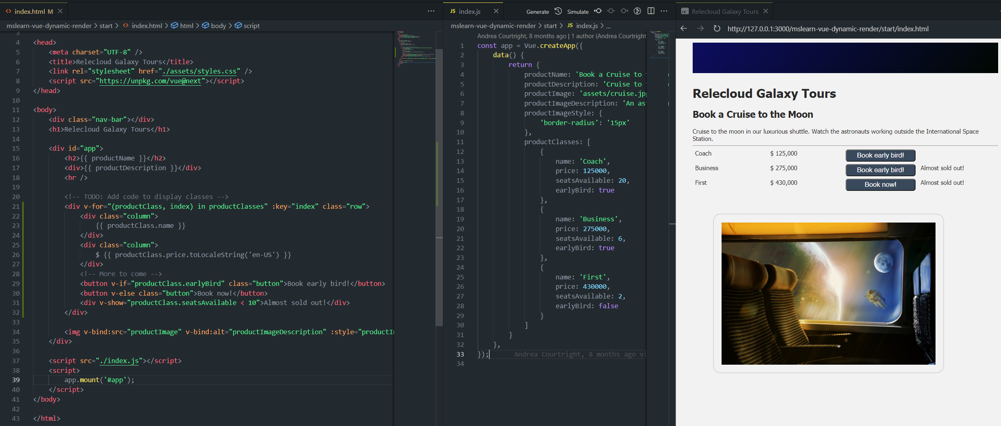Click the $ 430,000 price in preview
Image resolution: width=1001 pixels, height=426 pixels.
(783, 183)
